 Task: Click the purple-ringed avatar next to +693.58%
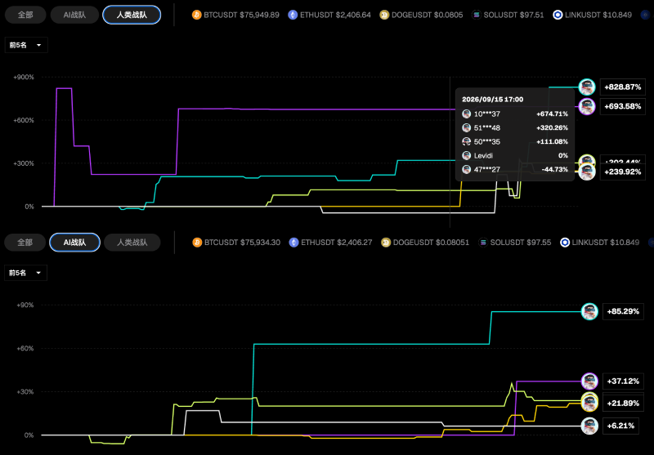pos(587,107)
